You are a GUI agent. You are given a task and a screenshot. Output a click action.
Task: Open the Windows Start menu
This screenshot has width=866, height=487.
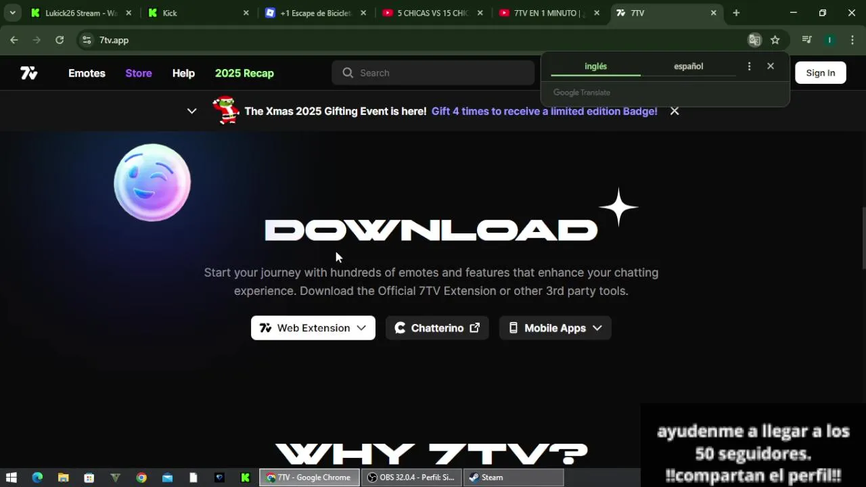12,478
